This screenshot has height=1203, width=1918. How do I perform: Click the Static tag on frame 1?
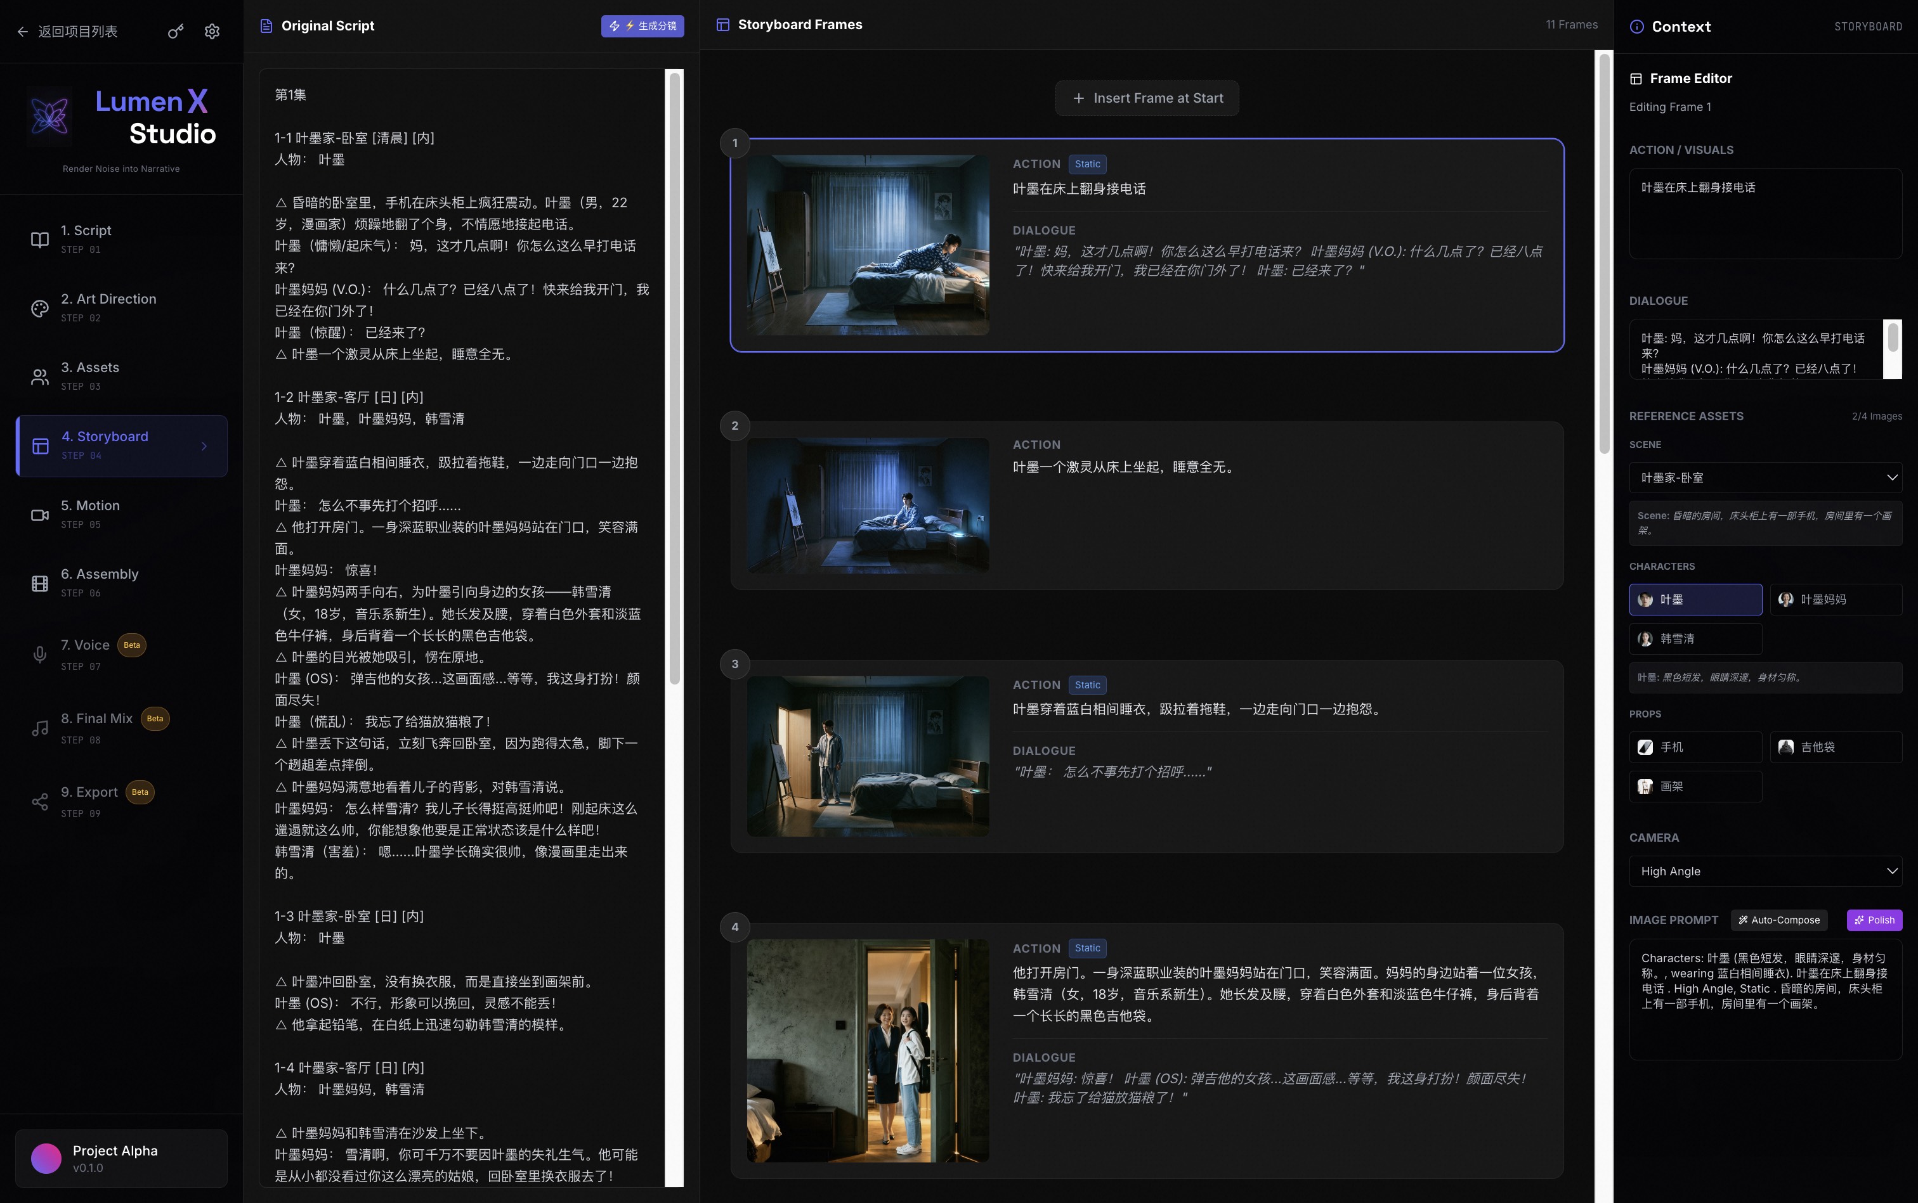coord(1088,164)
